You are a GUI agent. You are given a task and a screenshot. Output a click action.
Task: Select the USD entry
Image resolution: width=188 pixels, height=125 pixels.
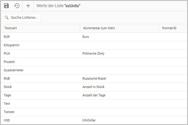click(x=7, y=120)
